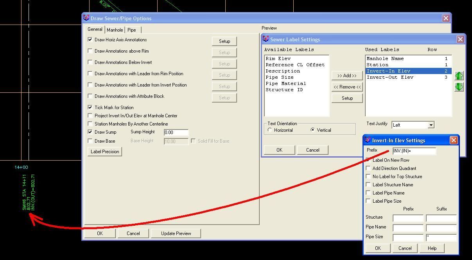Click the Prefix input field
This screenshot has width=472, height=260.
(x=414, y=151)
